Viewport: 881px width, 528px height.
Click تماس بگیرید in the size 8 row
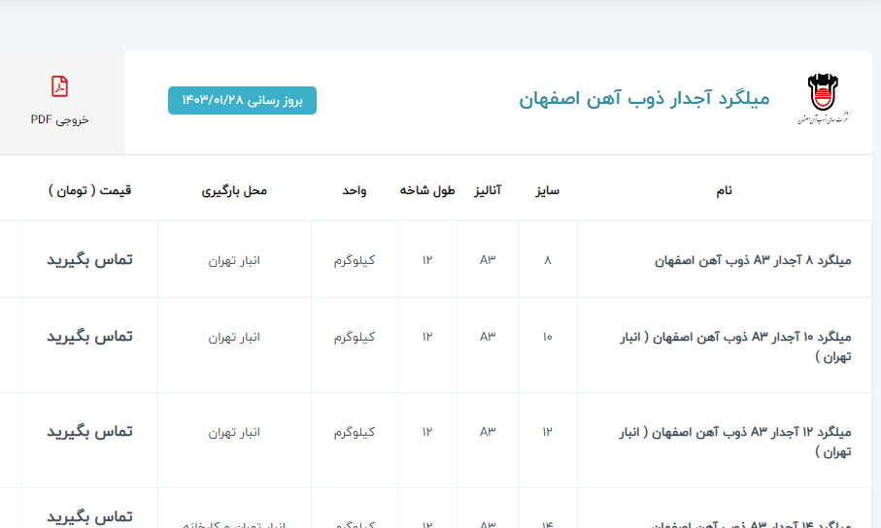[89, 260]
